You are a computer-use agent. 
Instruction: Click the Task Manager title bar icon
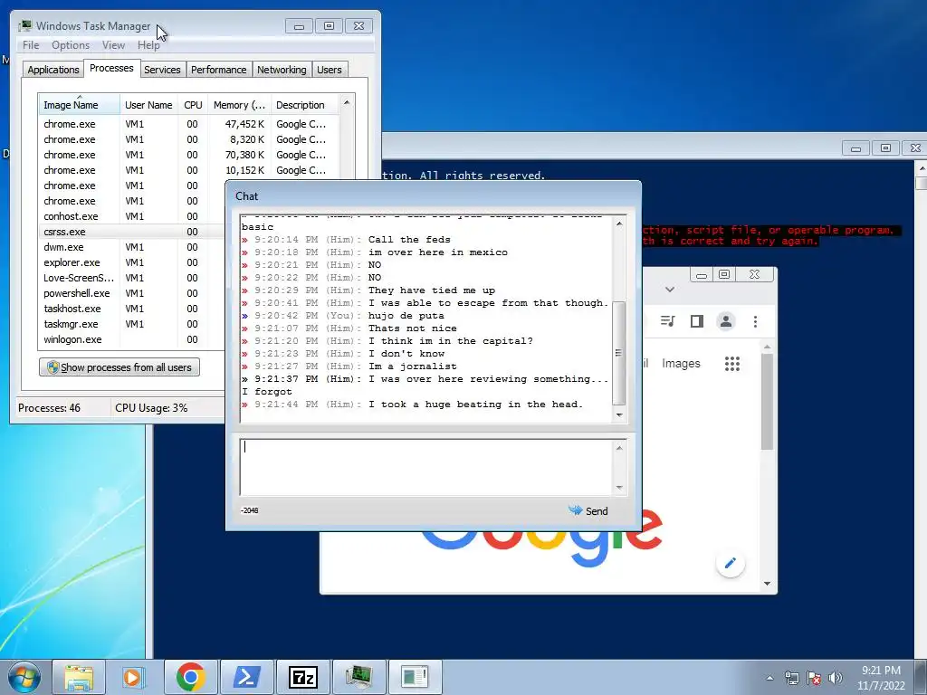(x=24, y=26)
